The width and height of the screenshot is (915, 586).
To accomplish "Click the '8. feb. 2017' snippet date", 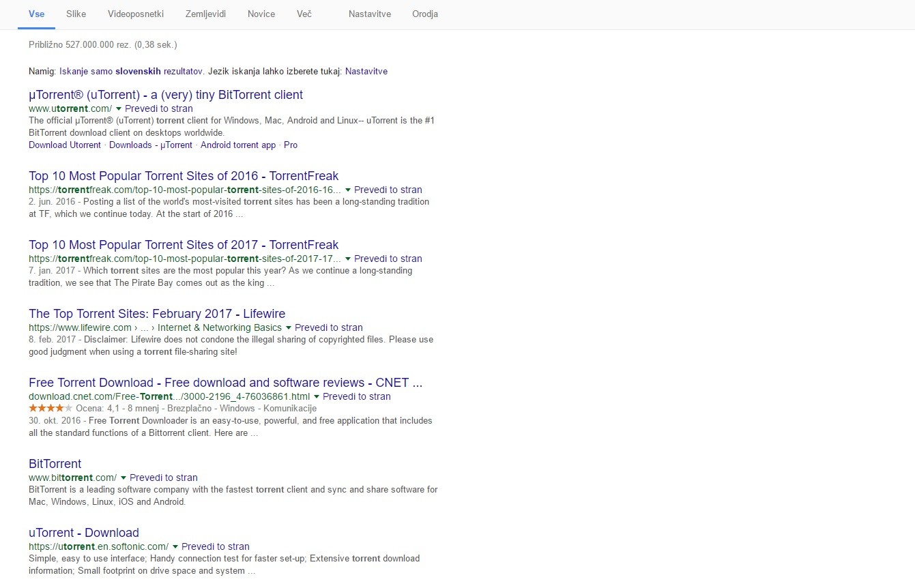I will point(53,340).
